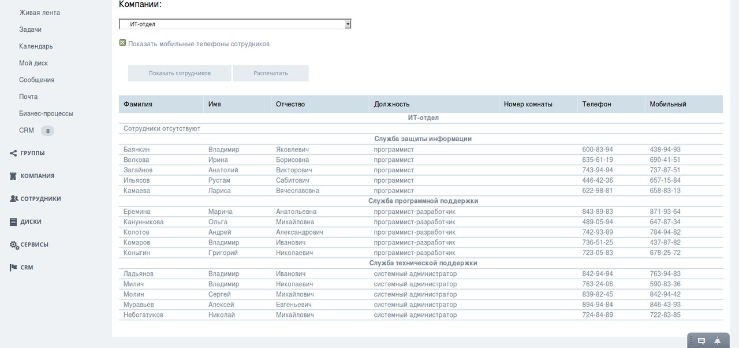Click the 'Служба защиты информации' group heading
Image resolution: width=739 pixels, height=348 pixels.
(423, 139)
